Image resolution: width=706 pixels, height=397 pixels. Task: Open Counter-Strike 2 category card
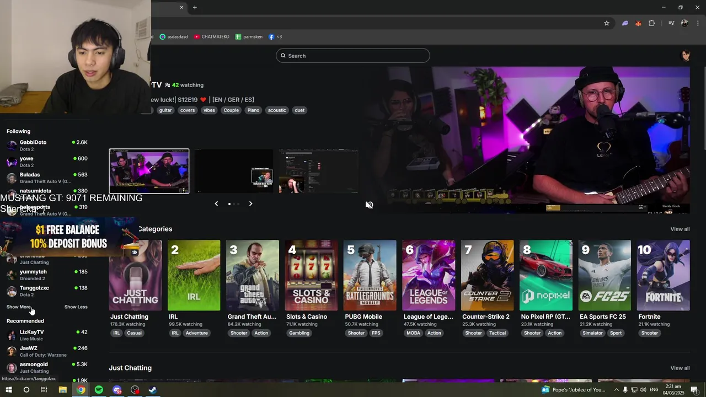(487, 275)
